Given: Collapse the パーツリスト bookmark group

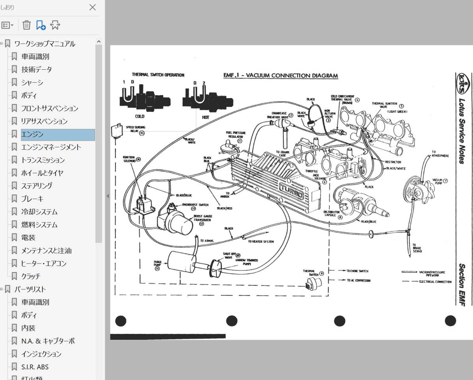Looking at the screenshot, I should [x=2, y=289].
